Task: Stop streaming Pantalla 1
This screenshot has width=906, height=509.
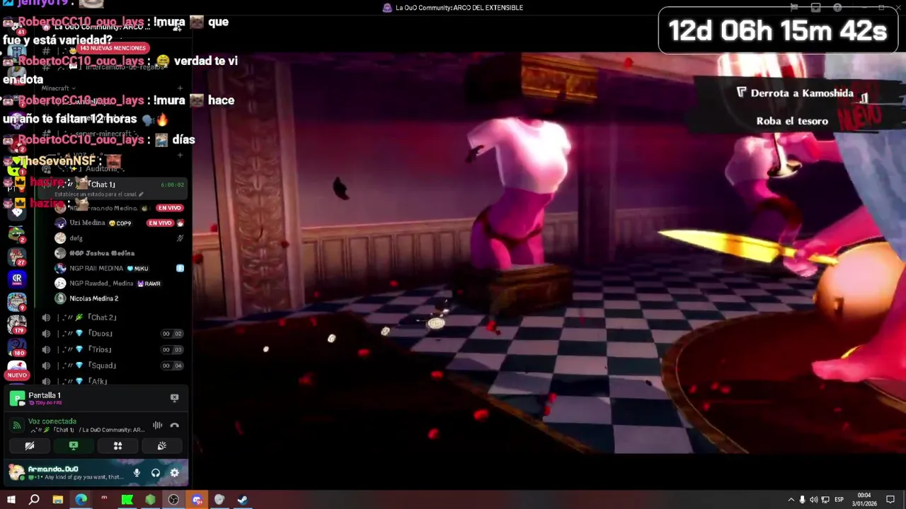Action: (x=174, y=398)
